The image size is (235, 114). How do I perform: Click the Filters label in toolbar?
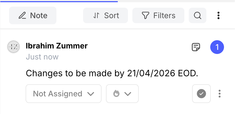click(x=164, y=15)
